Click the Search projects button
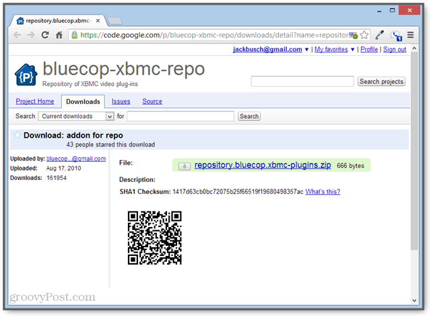The height and width of the screenshot is (317, 431). pos(381,81)
